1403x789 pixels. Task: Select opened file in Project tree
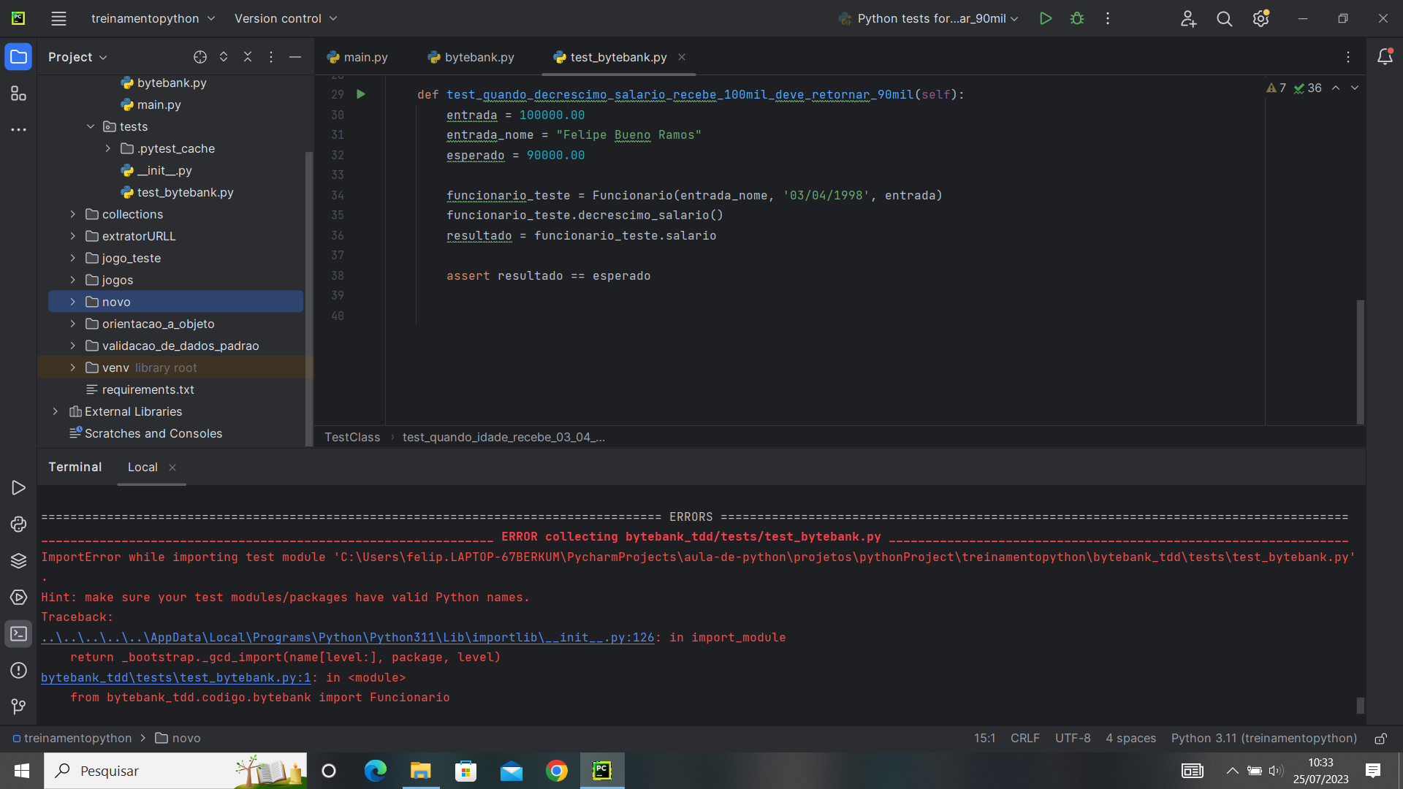click(x=200, y=57)
